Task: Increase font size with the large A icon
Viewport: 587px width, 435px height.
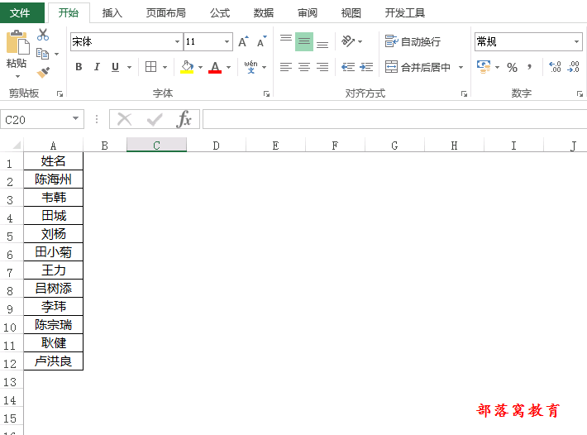Action: pyautogui.click(x=243, y=42)
